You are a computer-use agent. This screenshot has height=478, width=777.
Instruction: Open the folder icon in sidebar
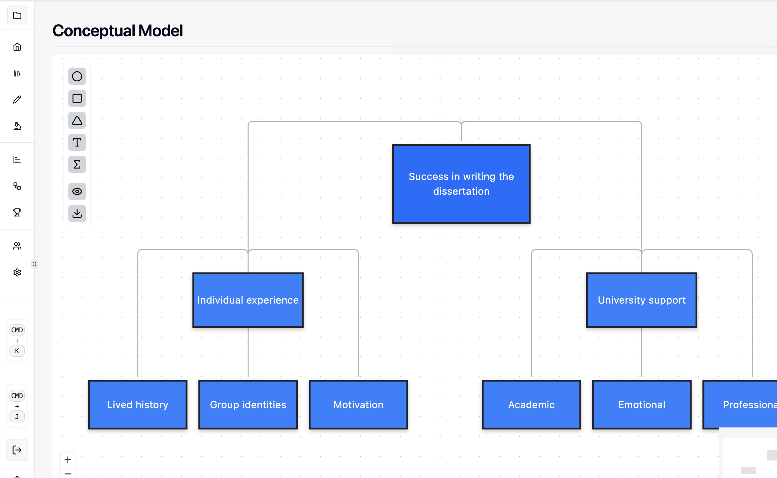17,16
